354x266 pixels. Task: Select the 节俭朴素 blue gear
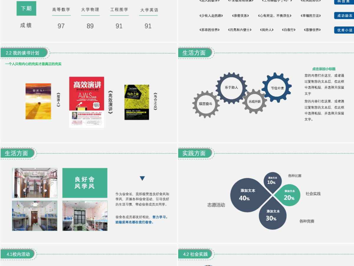coord(277,88)
